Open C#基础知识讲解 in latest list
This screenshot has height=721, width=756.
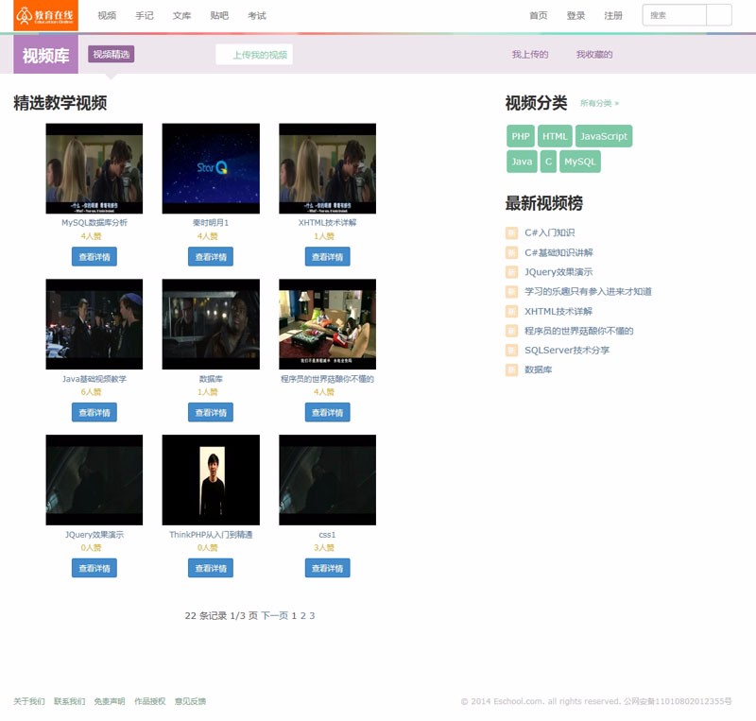(x=558, y=252)
